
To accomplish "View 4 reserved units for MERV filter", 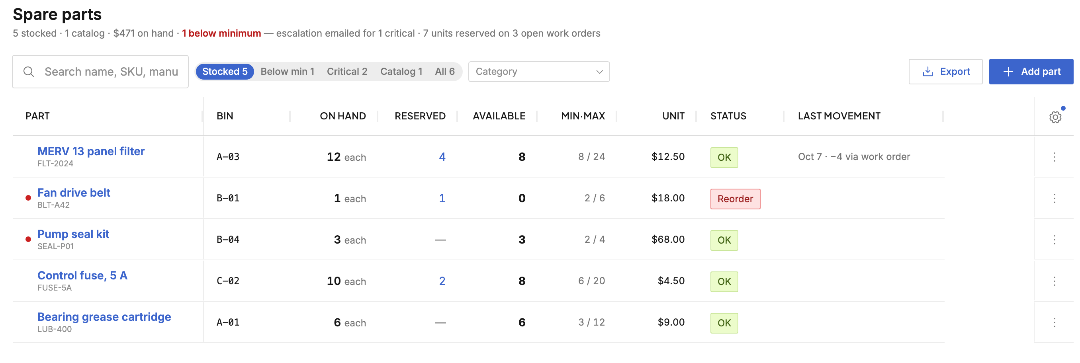I will point(442,157).
